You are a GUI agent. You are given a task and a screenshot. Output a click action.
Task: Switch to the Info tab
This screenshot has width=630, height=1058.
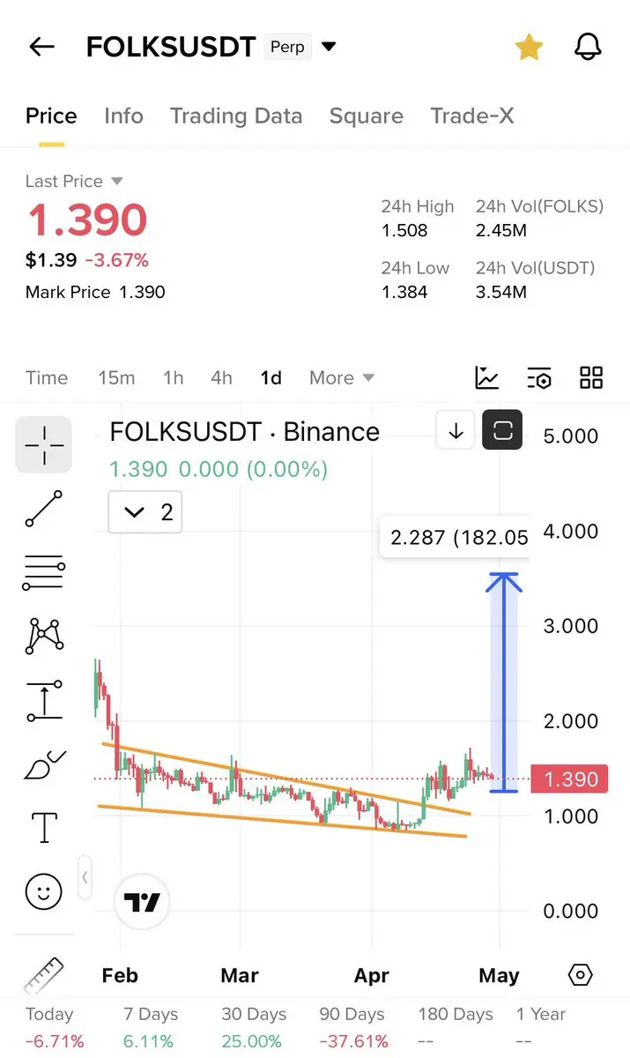123,116
